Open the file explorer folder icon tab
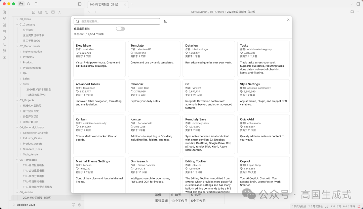The image size is (363, 209). pyautogui.click(x=21, y=4)
